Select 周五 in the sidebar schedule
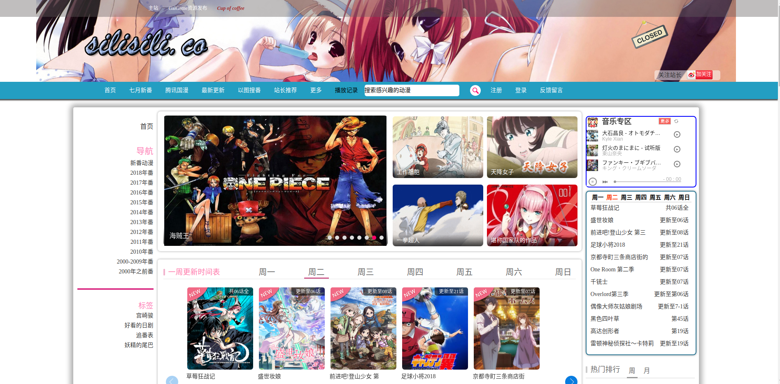Screen dimensions: 780x384 click(x=655, y=198)
